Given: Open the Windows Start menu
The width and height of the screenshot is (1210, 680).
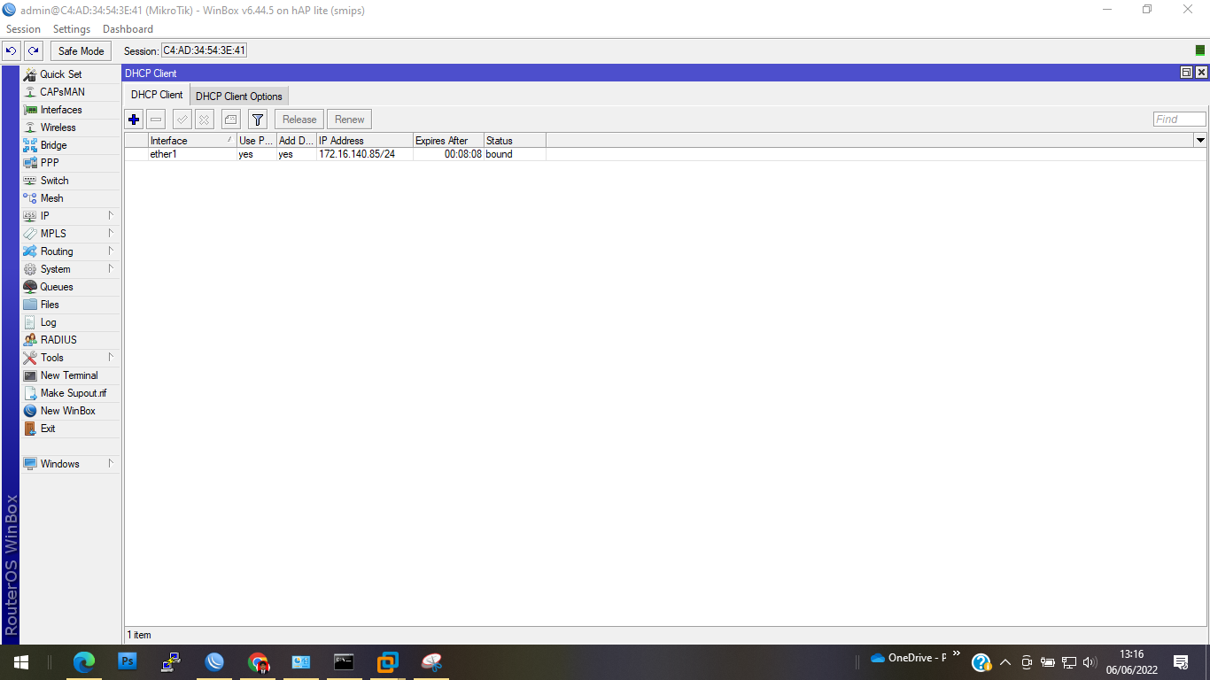Looking at the screenshot, I should [21, 662].
